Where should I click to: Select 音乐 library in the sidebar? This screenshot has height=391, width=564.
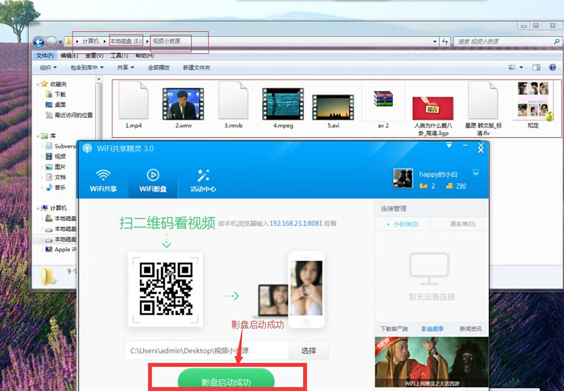pos(56,188)
